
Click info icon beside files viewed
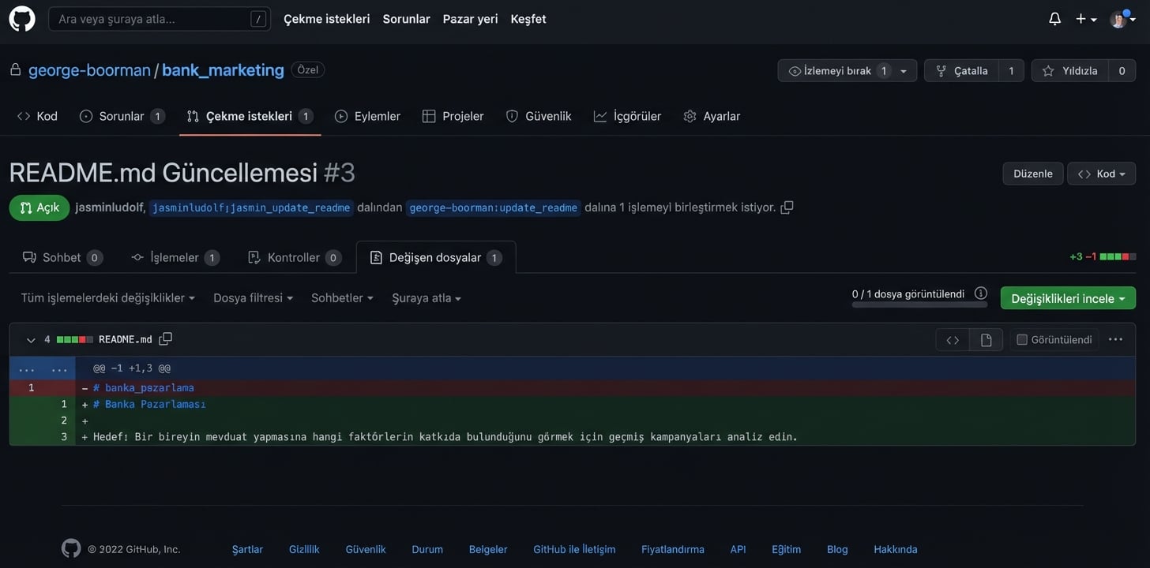[980, 293]
